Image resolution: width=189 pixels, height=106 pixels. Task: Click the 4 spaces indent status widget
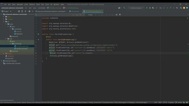pyautogui.click(x=171, y=102)
